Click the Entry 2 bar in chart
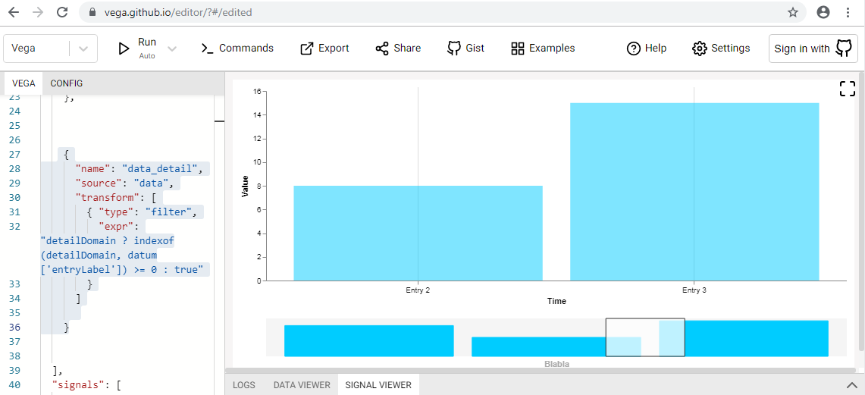 pos(418,234)
